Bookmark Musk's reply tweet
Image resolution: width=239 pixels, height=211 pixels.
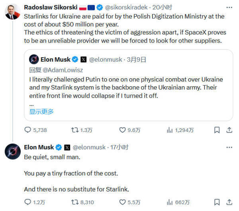(217, 202)
